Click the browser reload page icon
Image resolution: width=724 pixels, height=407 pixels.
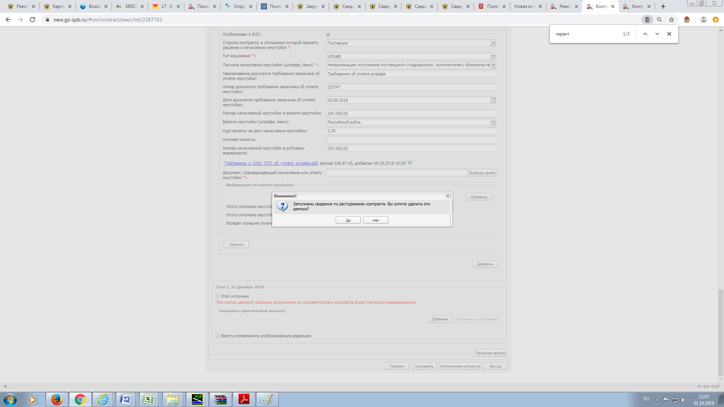(x=32, y=20)
